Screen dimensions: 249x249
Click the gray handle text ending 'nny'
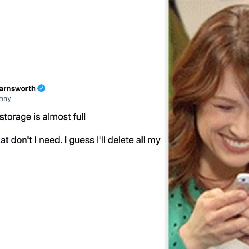tap(6, 98)
